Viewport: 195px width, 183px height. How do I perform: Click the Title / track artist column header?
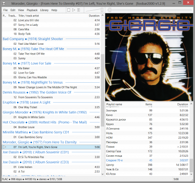(x=29, y=16)
